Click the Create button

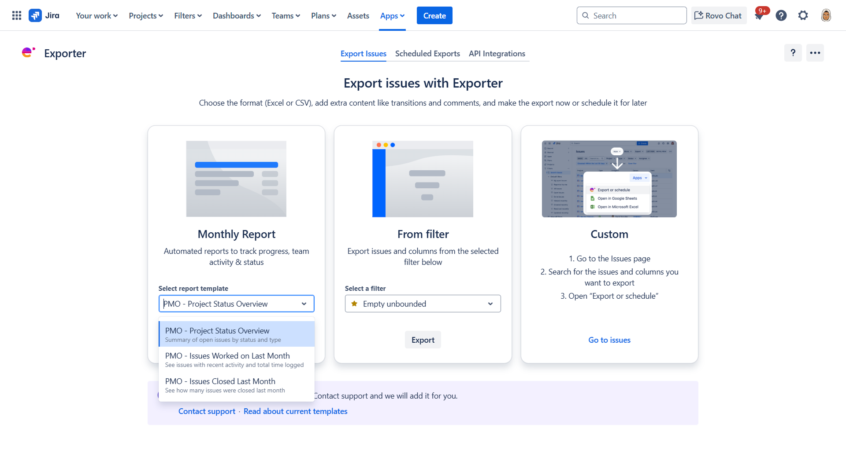[434, 15]
